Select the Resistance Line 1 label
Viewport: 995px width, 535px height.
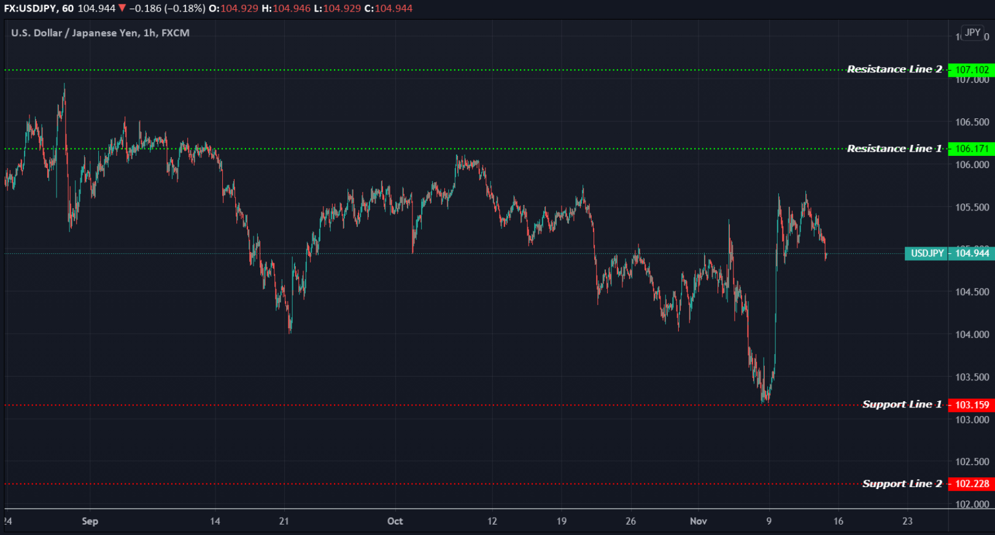[894, 148]
